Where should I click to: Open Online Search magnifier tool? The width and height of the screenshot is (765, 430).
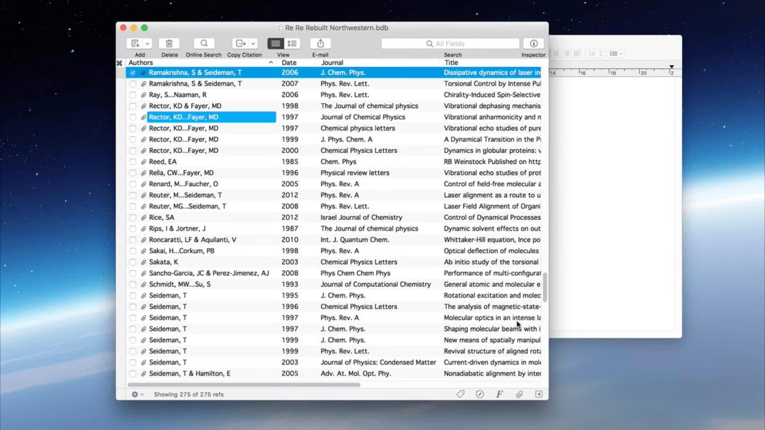[x=203, y=44]
